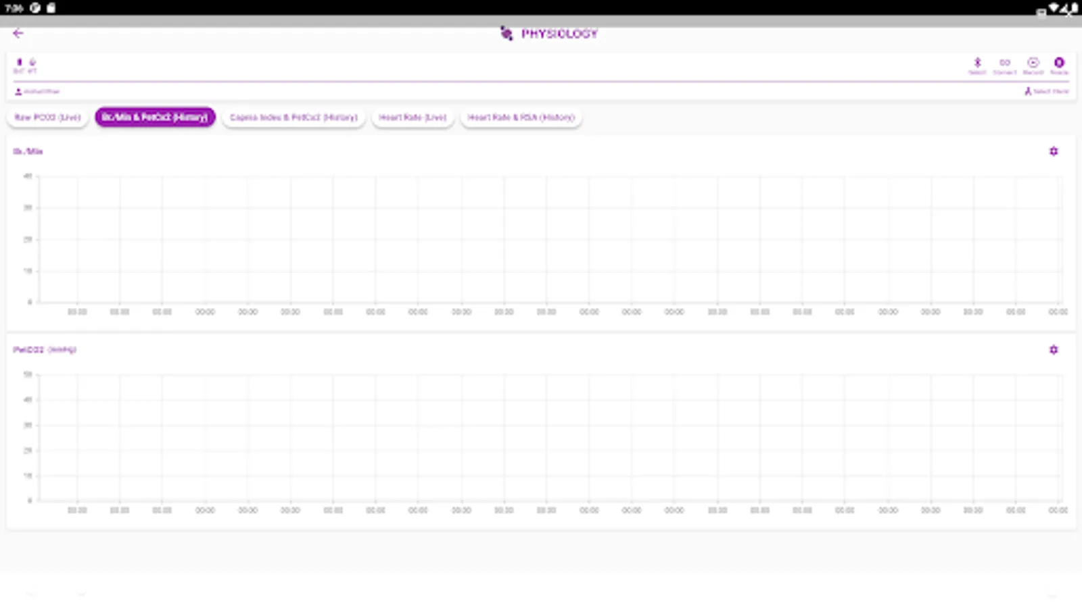Click the Select link under the toolbar icons

pos(1047,91)
